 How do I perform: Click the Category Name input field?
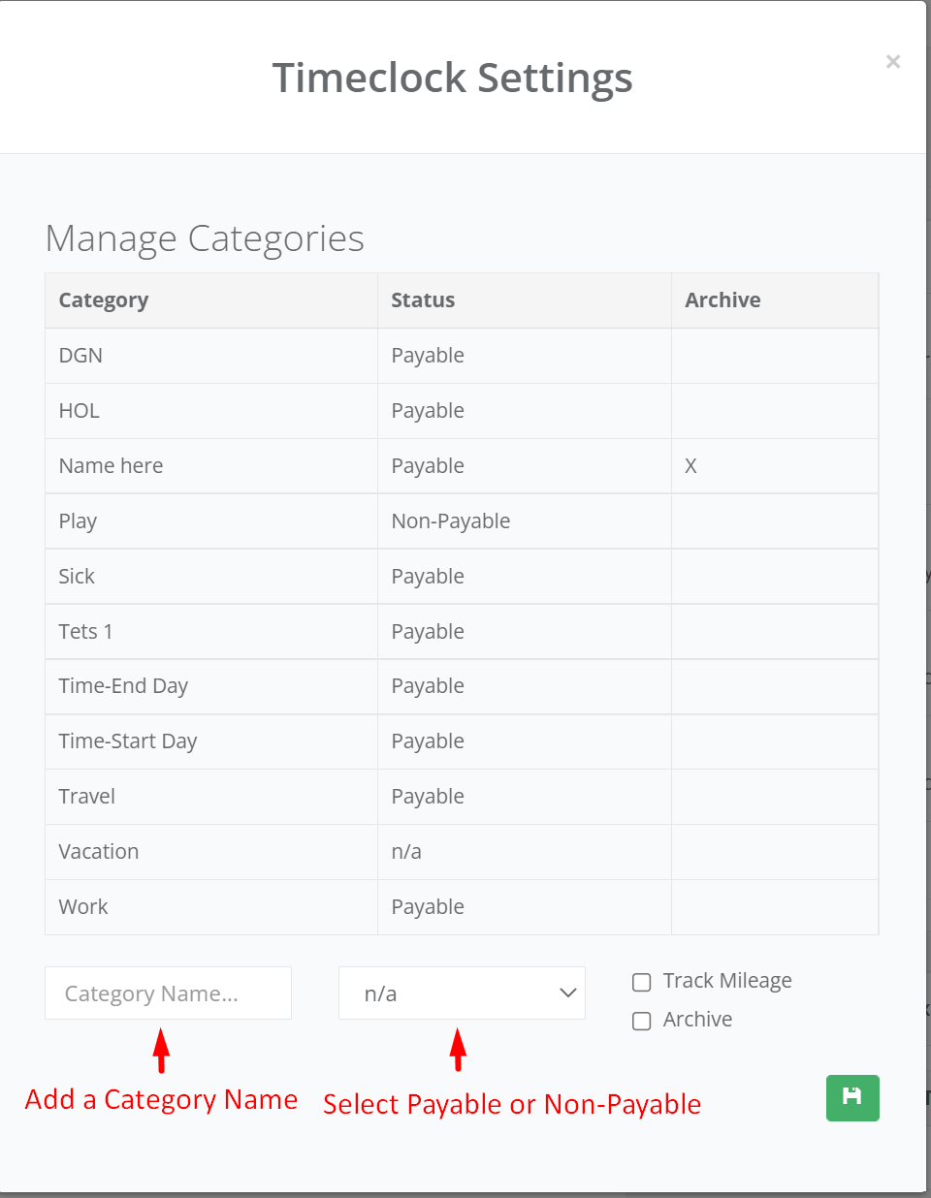point(168,993)
